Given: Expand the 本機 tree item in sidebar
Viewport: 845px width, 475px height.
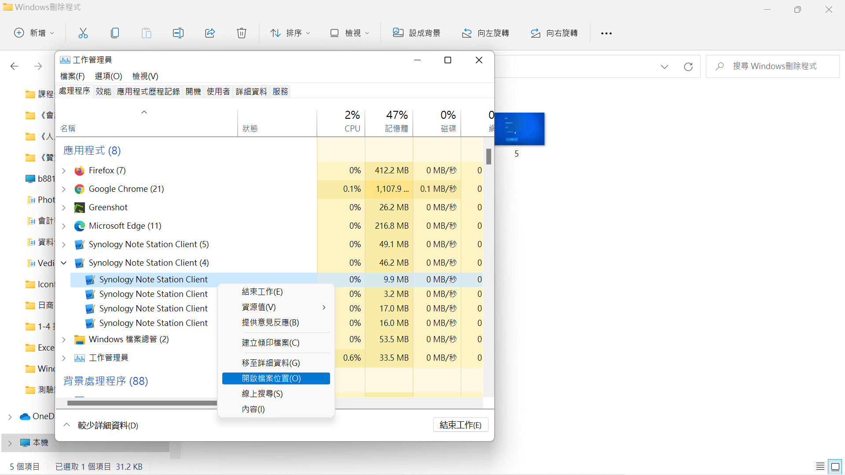Looking at the screenshot, I should pos(10,443).
